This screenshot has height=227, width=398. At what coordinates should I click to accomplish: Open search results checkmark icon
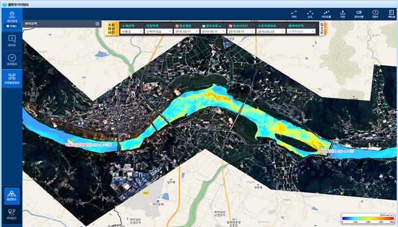click(12, 58)
